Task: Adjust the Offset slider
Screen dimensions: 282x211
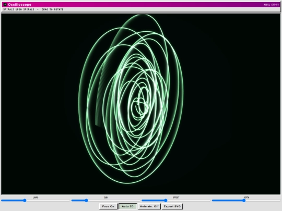Action: pyautogui.click(x=176, y=201)
